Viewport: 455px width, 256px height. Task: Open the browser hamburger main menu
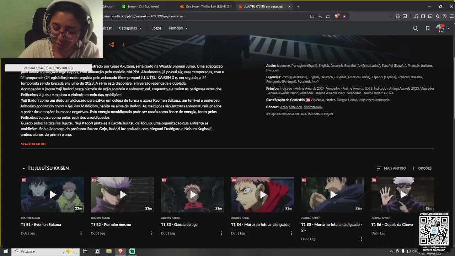[x=451, y=16]
